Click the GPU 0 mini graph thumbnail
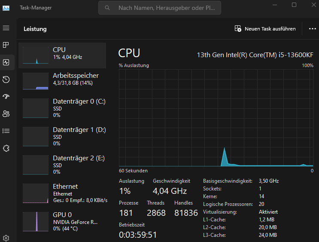The width and height of the screenshot is (319, 242). [x=36, y=221]
